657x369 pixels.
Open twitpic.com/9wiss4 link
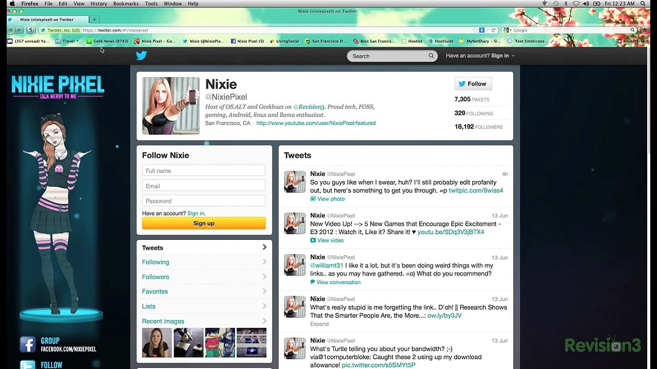coord(476,191)
